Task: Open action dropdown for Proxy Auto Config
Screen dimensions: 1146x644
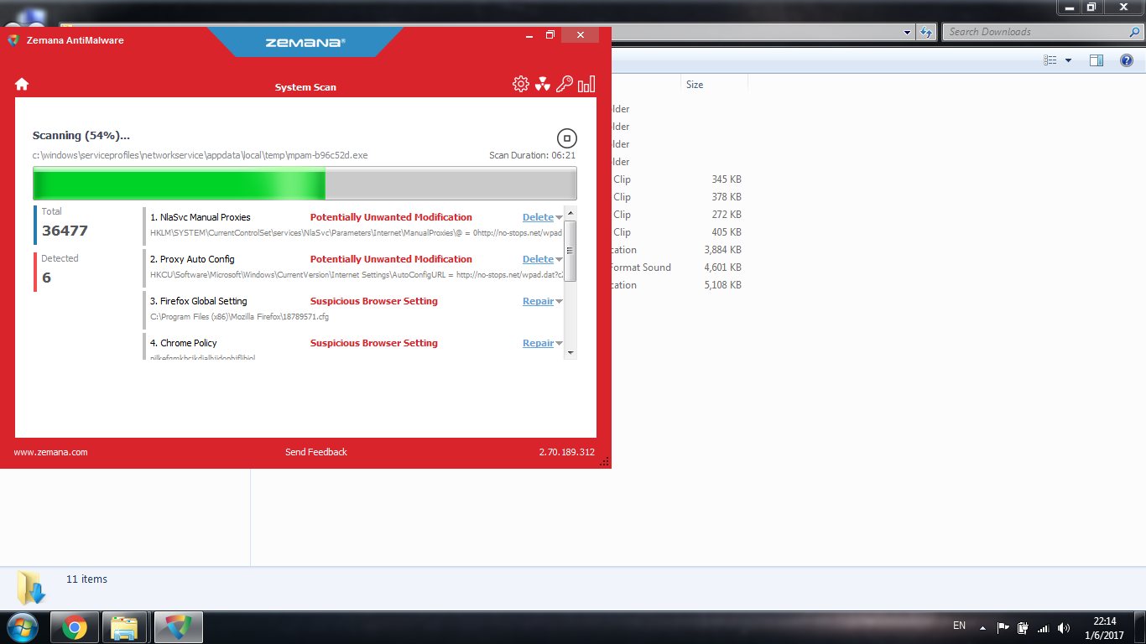Action: [x=560, y=260]
